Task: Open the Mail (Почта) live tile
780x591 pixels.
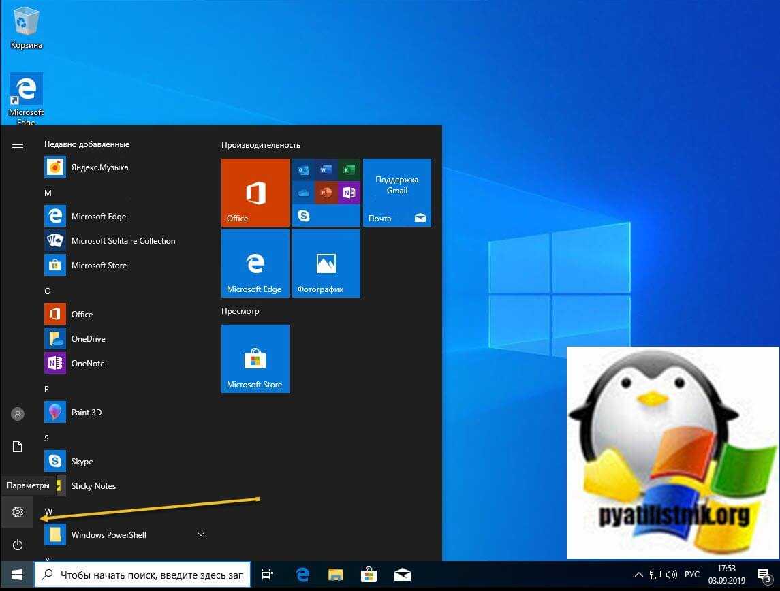Action: pyautogui.click(x=397, y=193)
